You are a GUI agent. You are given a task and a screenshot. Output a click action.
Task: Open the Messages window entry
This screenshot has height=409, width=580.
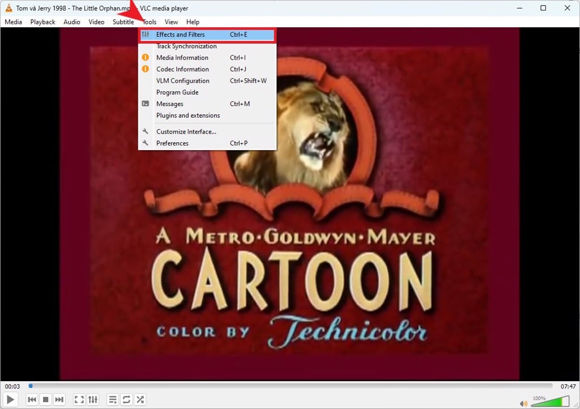(x=207, y=104)
